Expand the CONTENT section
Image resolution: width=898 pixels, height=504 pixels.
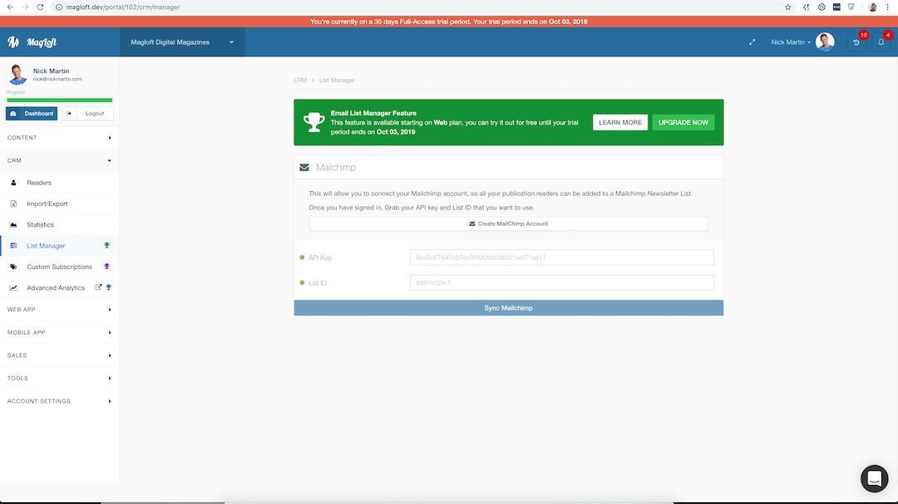[x=60, y=138]
